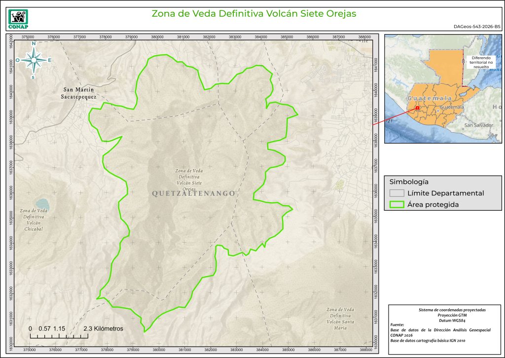Click the San Salvador label in inset map
The height and width of the screenshot is (358, 505).
[478, 125]
